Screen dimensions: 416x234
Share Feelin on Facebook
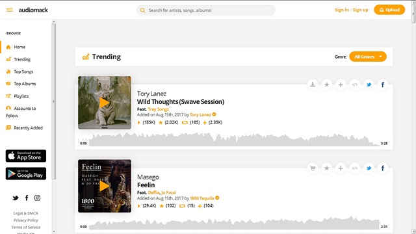[x=383, y=168]
